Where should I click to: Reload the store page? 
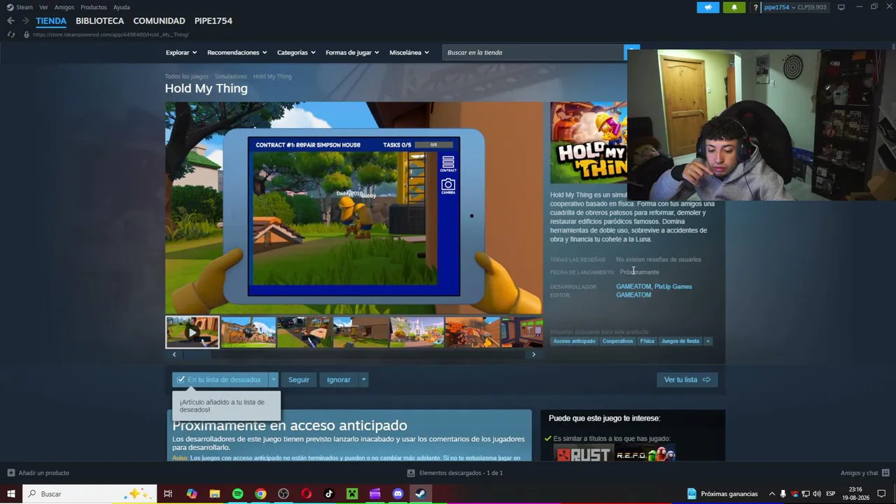tap(10, 34)
